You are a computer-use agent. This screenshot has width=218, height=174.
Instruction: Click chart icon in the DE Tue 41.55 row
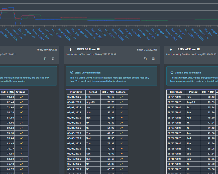click(122, 133)
